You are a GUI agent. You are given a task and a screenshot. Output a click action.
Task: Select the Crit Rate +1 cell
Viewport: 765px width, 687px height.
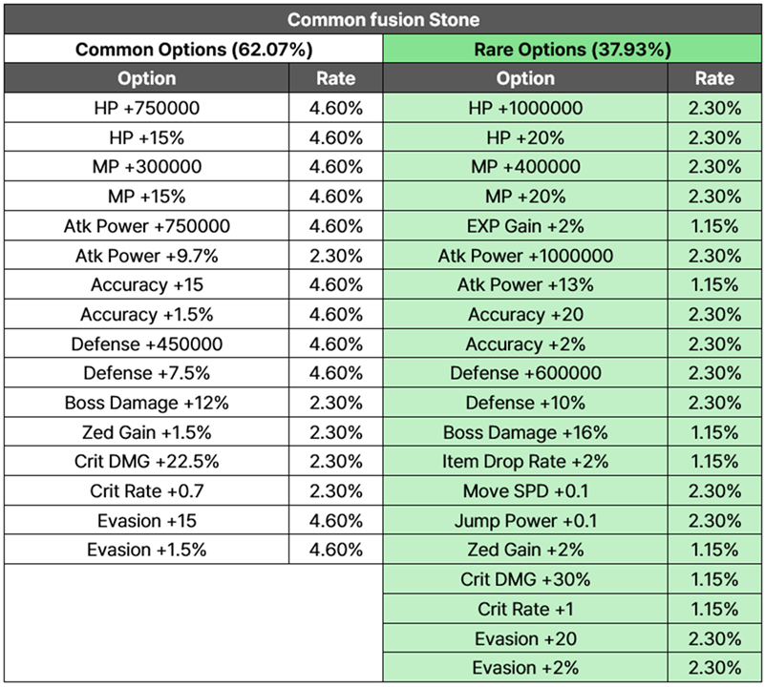(525, 609)
